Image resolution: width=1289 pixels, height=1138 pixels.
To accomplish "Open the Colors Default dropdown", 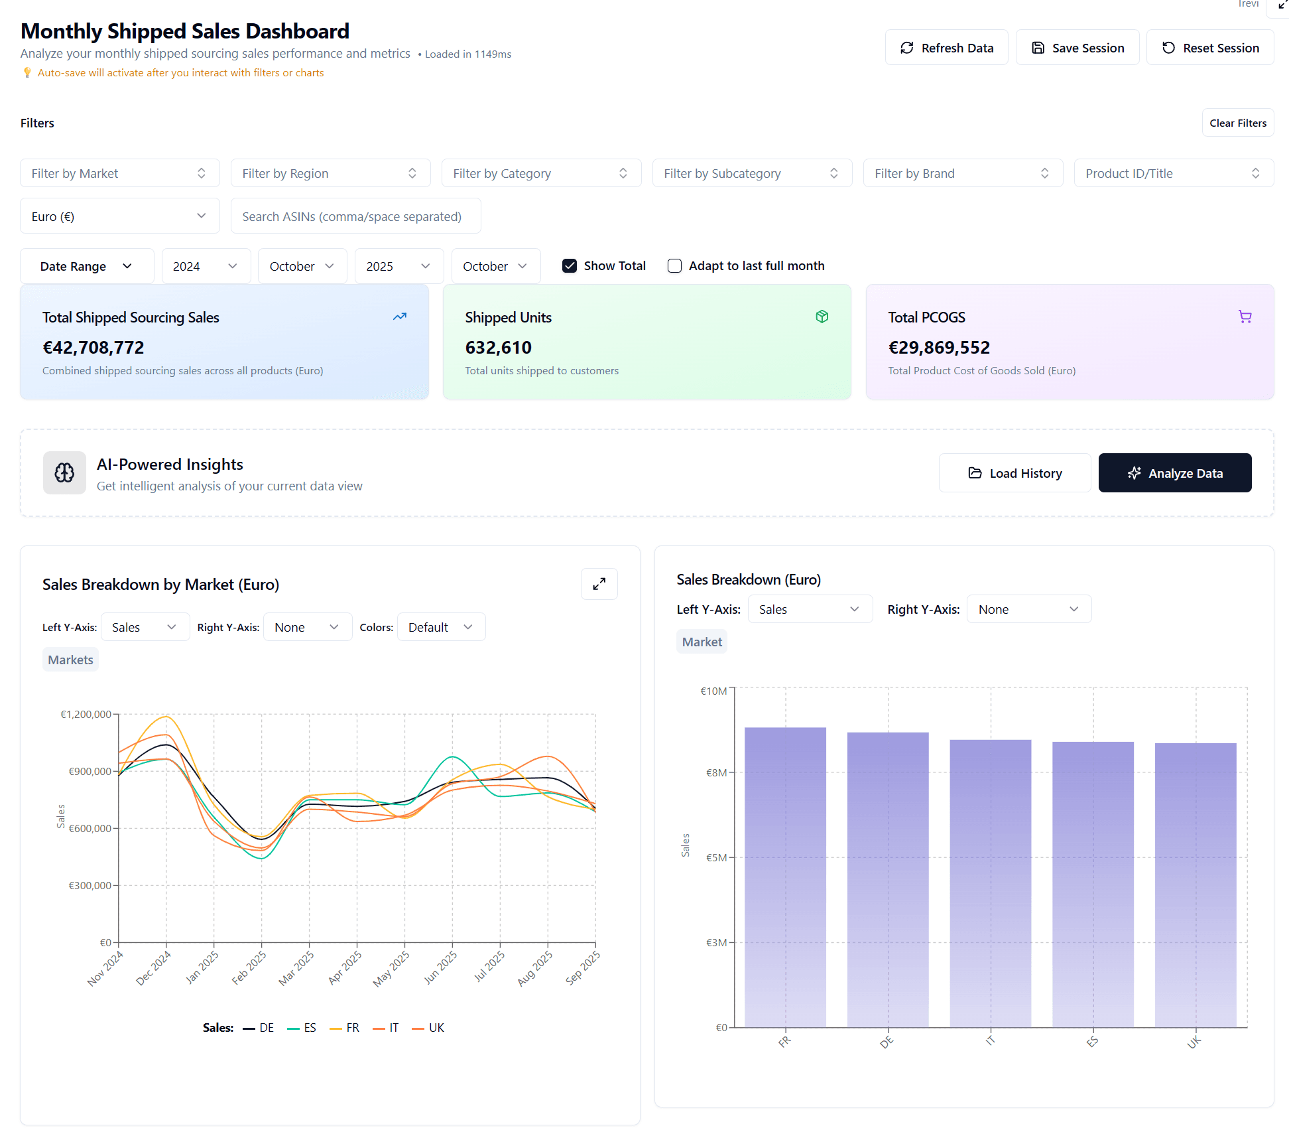I will tap(441, 627).
